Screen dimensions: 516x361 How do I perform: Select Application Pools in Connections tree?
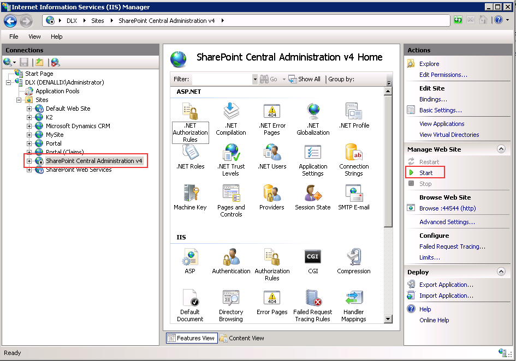click(57, 91)
